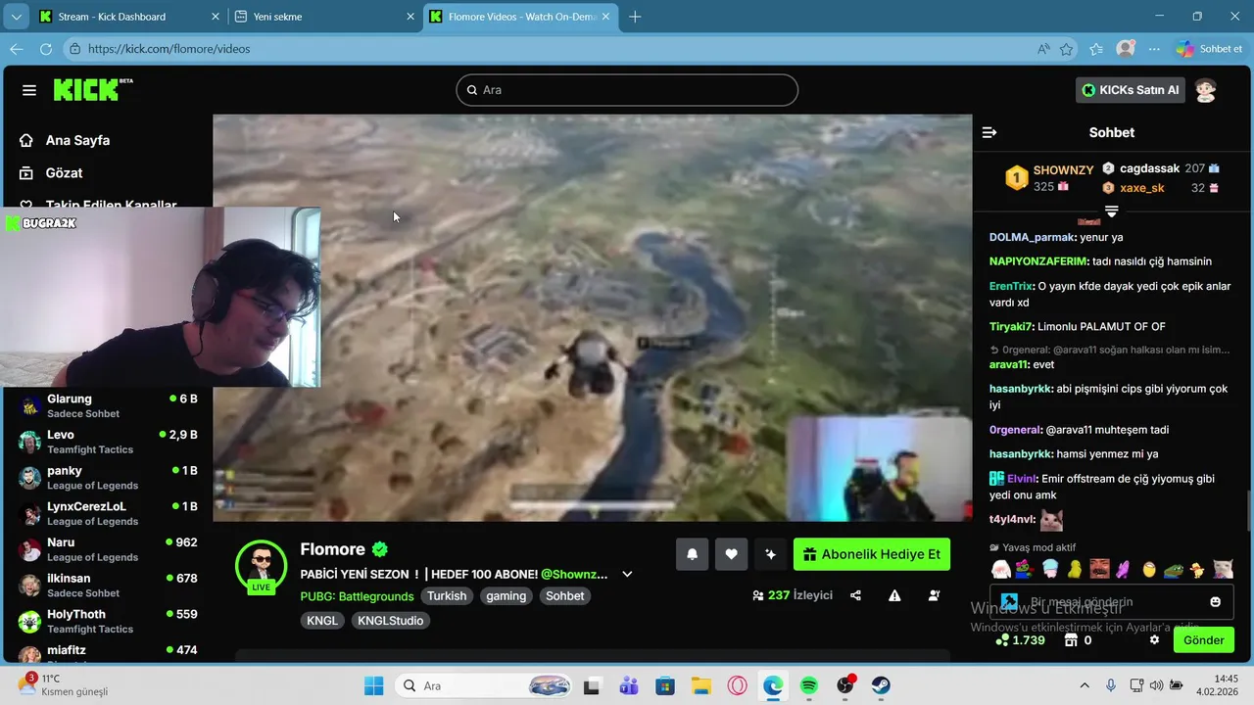
Task: Click the gaming tag
Action: click(x=506, y=596)
